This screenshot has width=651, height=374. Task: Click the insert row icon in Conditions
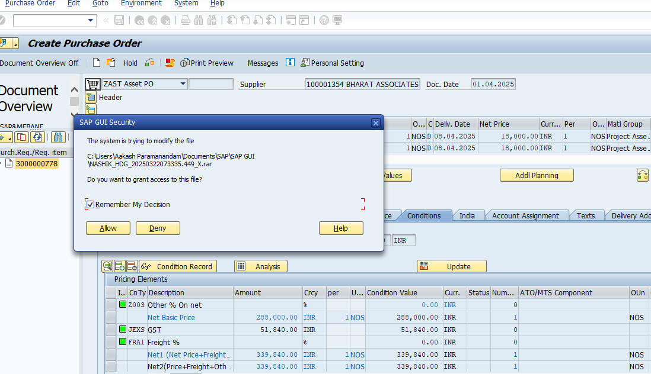tap(119, 266)
